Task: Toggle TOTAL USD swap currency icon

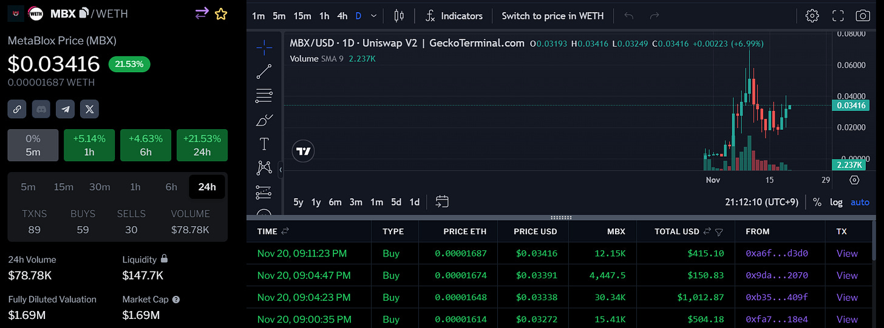Action: click(x=707, y=231)
